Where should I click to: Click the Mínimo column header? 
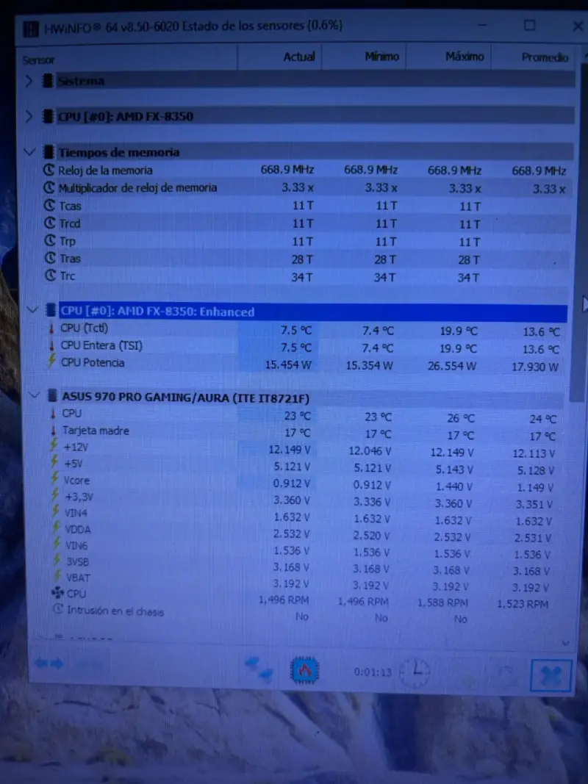[x=382, y=57]
